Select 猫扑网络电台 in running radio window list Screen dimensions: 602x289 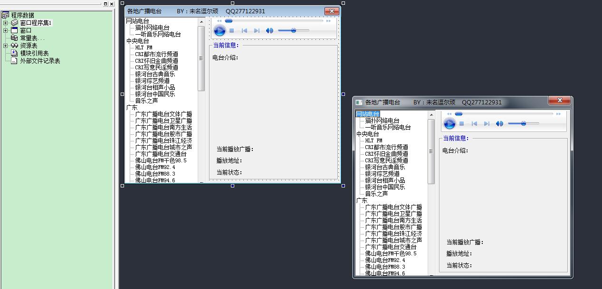tap(382, 121)
